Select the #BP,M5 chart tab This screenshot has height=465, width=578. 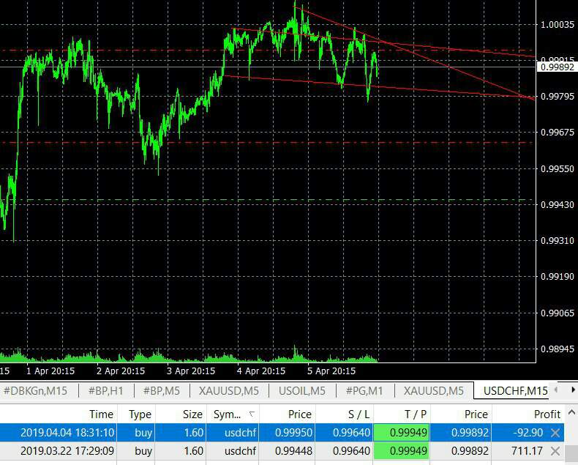pyautogui.click(x=162, y=391)
